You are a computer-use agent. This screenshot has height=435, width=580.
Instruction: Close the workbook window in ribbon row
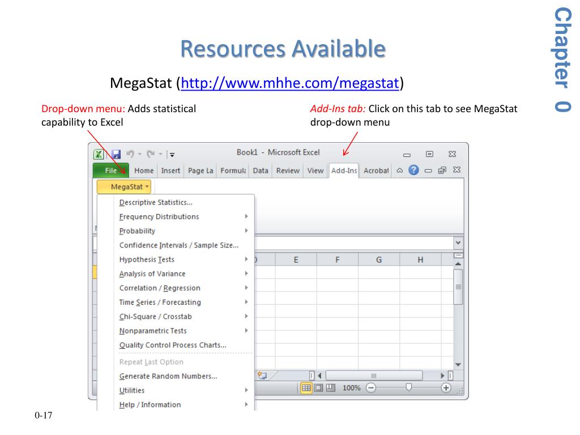click(457, 170)
